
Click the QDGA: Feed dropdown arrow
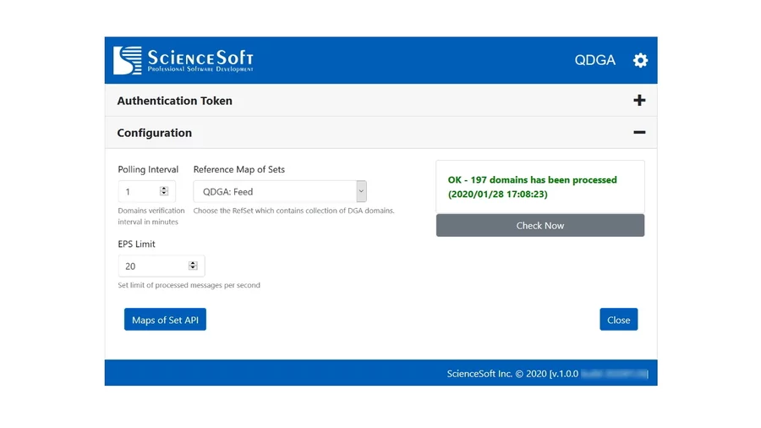(361, 192)
